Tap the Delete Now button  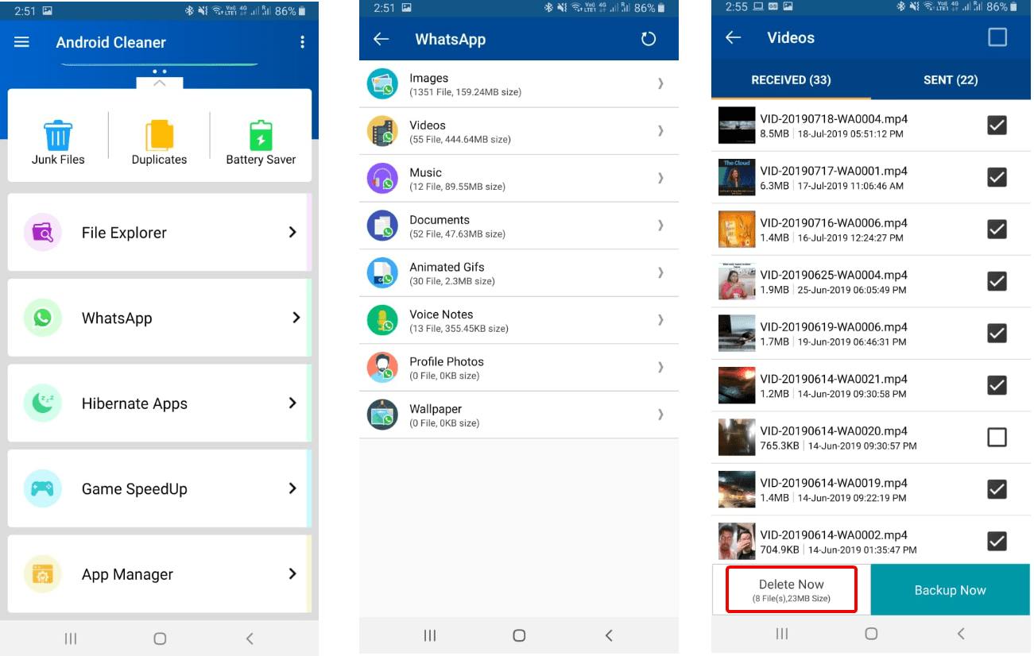tap(792, 589)
